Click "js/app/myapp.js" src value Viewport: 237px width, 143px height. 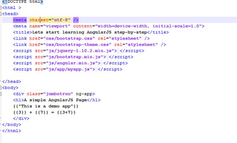[x=69, y=69]
